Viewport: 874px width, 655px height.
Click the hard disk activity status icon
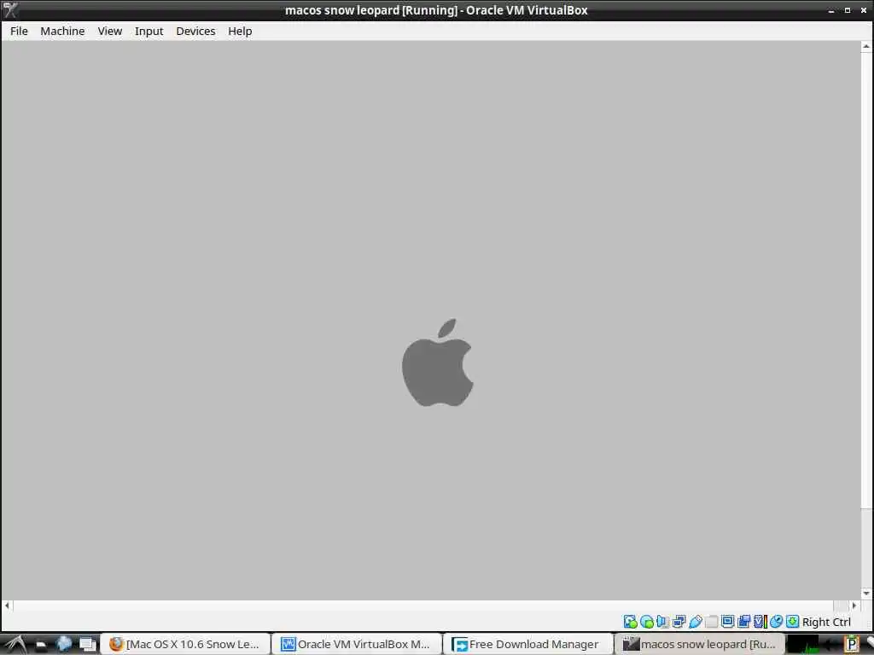coord(631,622)
